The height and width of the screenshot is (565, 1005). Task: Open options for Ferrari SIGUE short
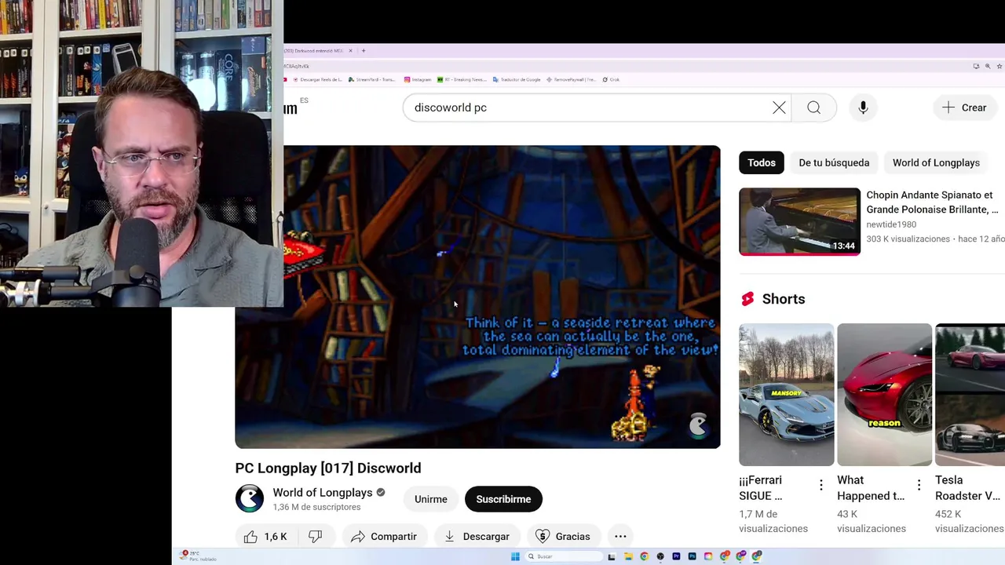click(821, 486)
